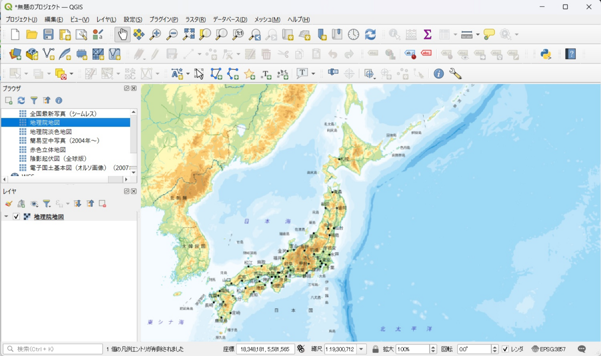
Task: Click the blue info circle in annotation toolbar
Action: pyautogui.click(x=439, y=74)
